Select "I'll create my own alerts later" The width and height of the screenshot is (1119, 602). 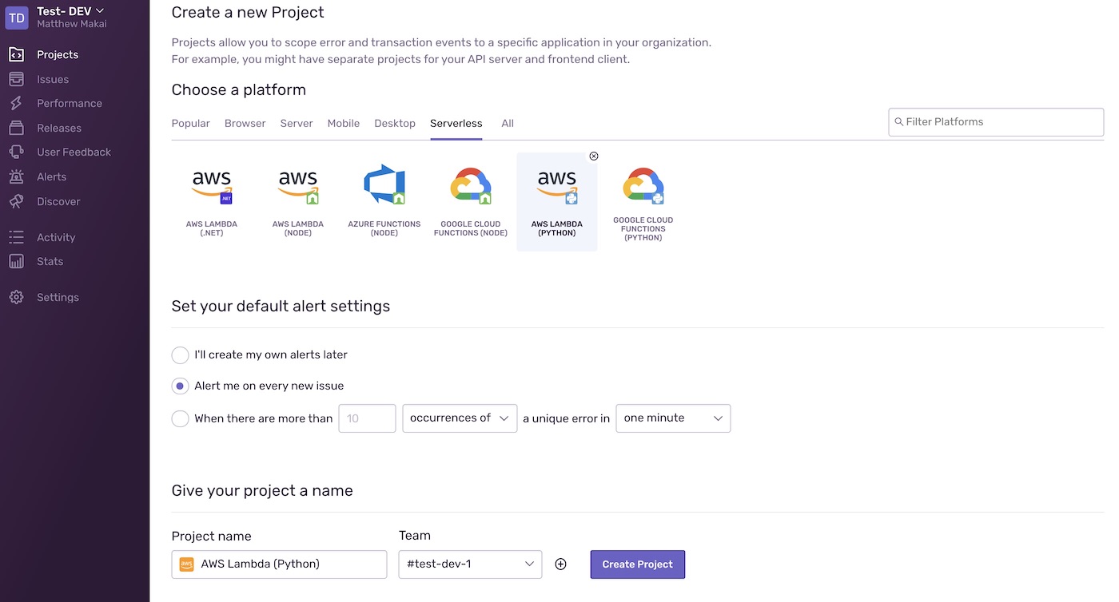(x=180, y=354)
